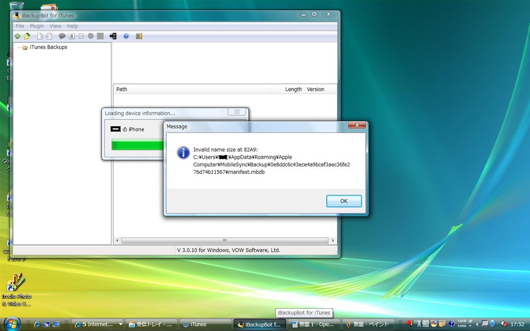
Task: Minimize the iBackupBot for iTunes window
Action: click(x=303, y=14)
